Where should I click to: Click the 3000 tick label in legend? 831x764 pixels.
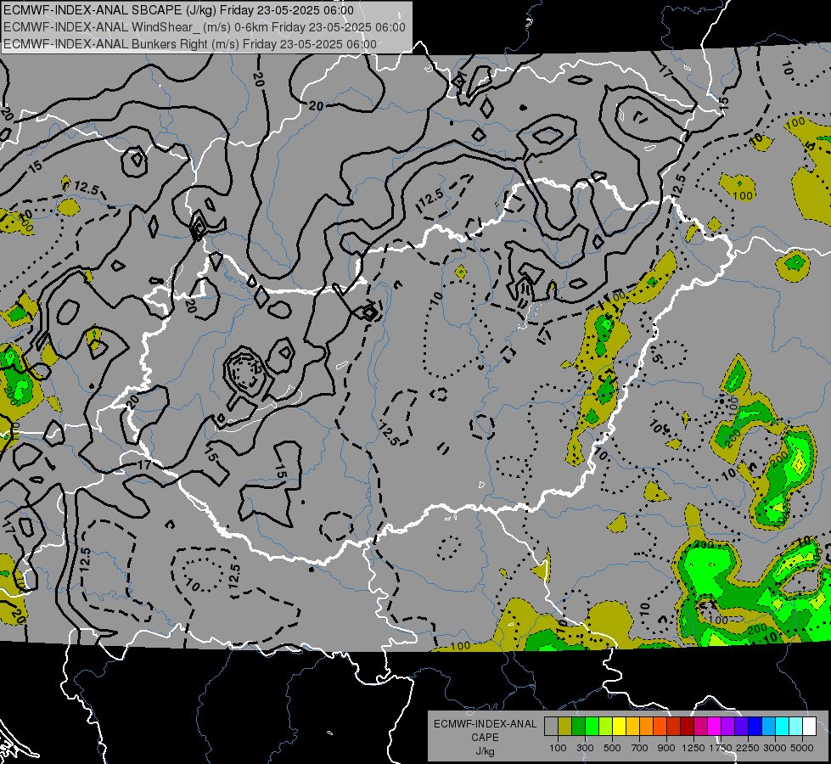point(775,748)
